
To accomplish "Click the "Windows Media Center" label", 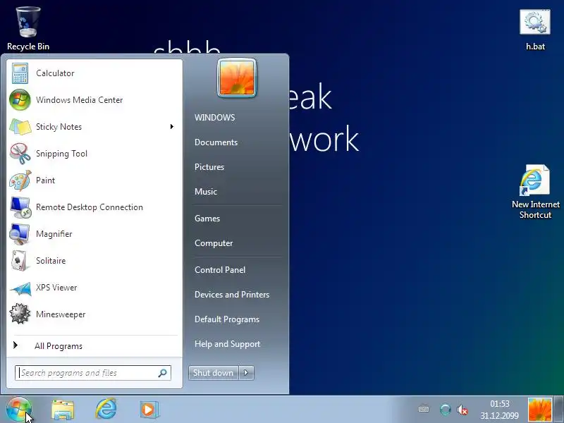I will pos(79,100).
